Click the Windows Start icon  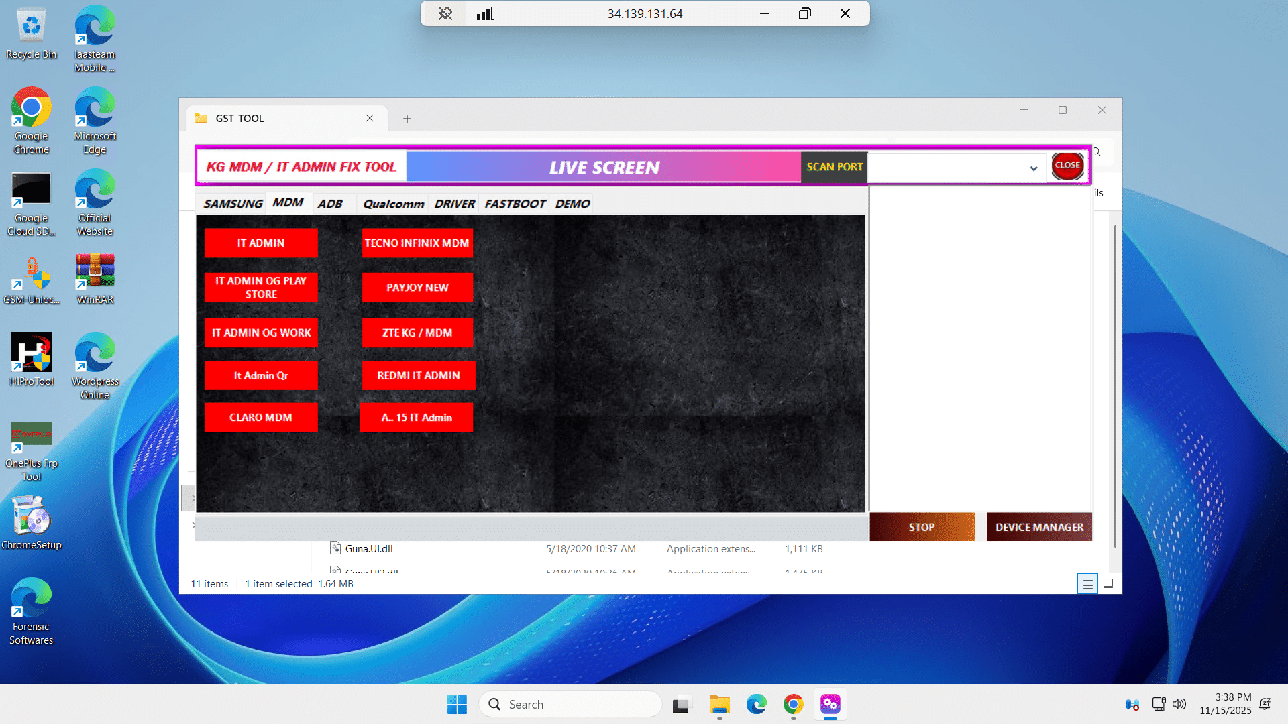(457, 705)
